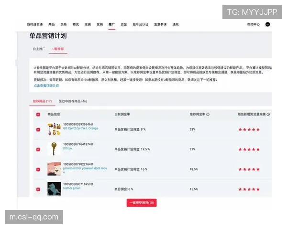Click info icon next to 预估新增浏览量规模
Viewport: 287px width, 229px height.
click(x=268, y=114)
